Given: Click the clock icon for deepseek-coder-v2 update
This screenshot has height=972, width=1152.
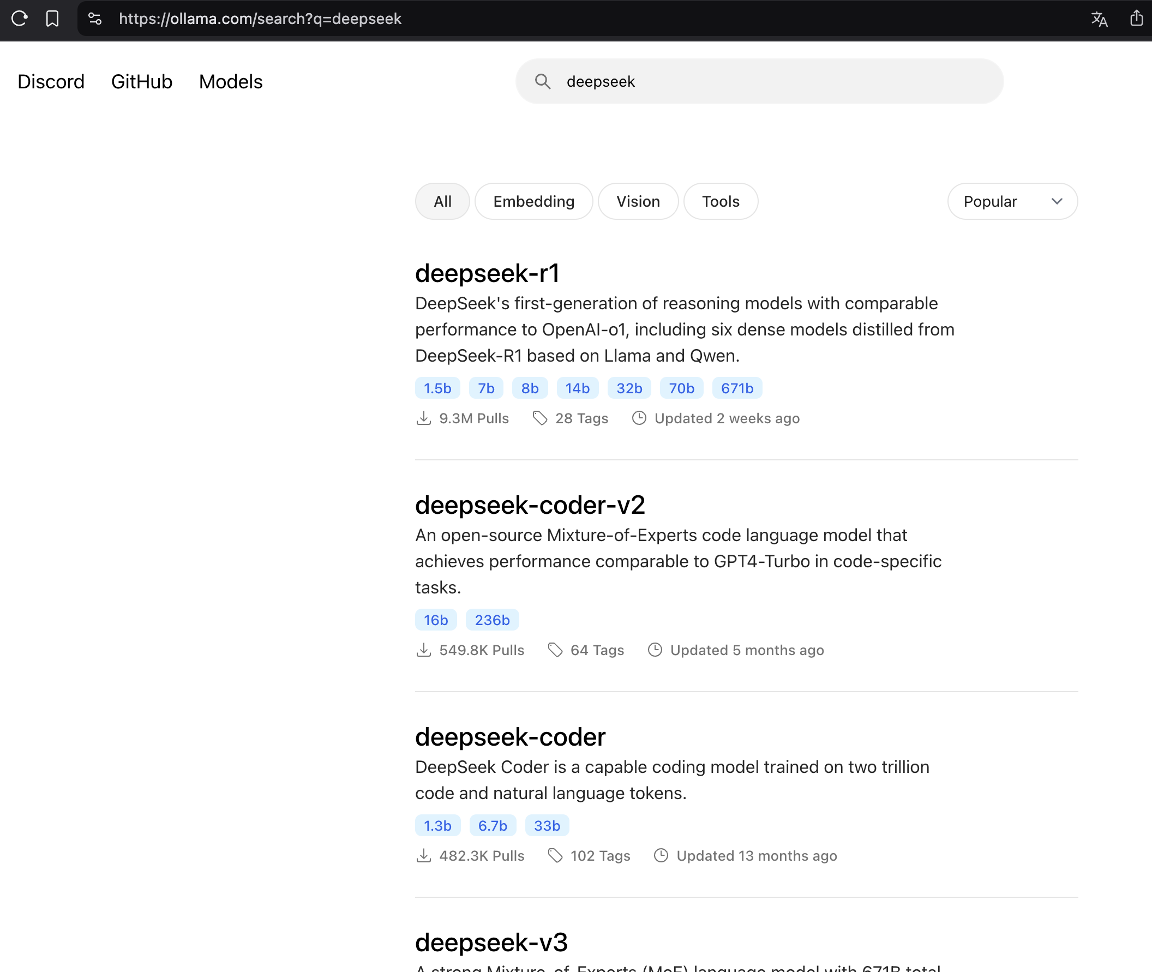Looking at the screenshot, I should (655, 650).
